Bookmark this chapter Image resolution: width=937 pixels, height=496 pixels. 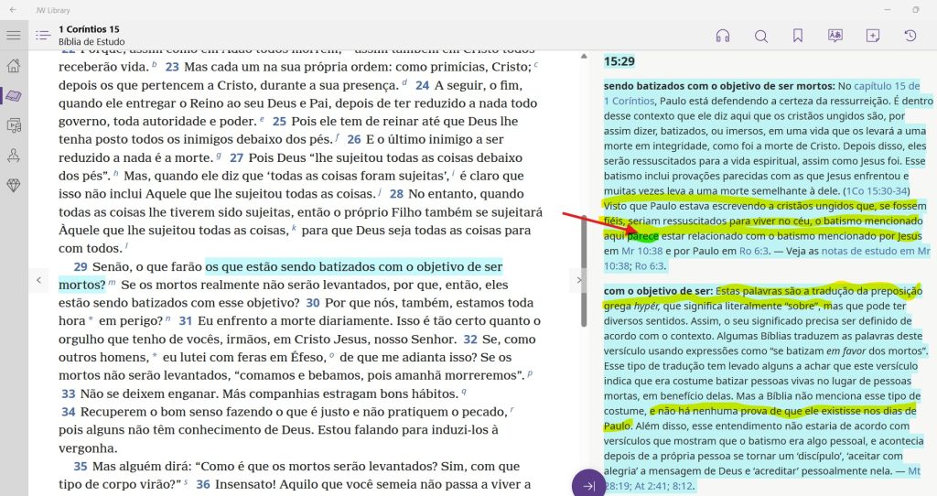[x=798, y=36]
